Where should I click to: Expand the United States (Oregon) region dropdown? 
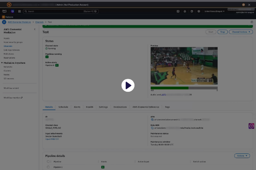point(214,11)
